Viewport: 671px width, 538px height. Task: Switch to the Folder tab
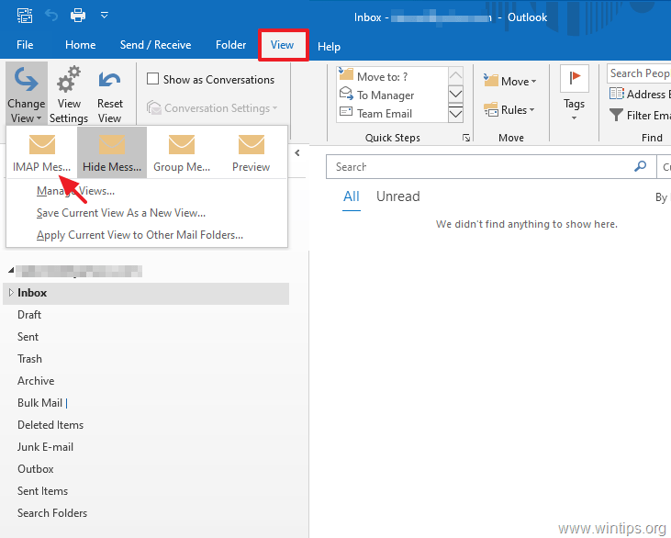click(x=230, y=45)
